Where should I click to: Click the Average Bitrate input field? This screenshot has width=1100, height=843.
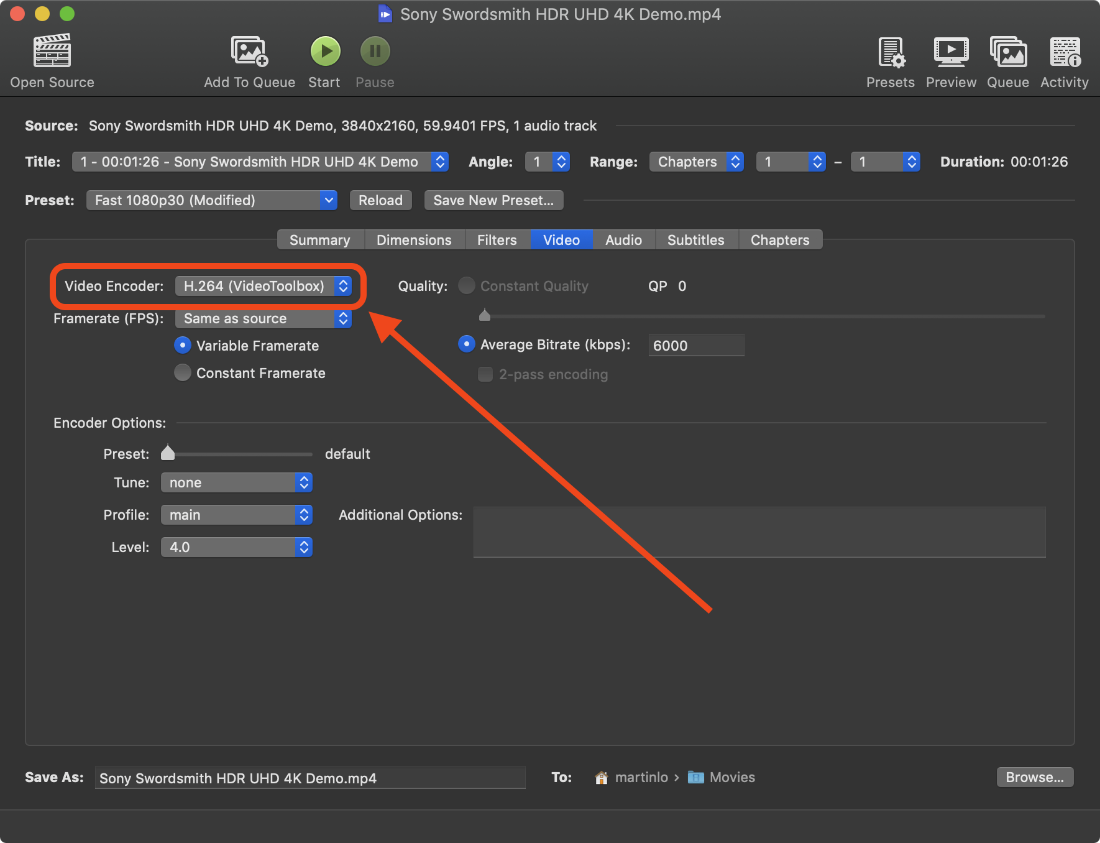coord(696,345)
